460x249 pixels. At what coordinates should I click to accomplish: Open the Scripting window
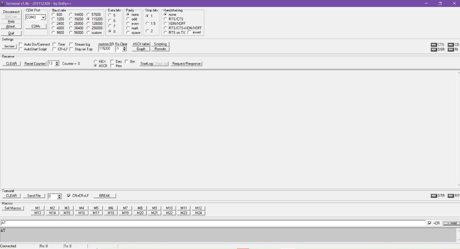point(160,44)
